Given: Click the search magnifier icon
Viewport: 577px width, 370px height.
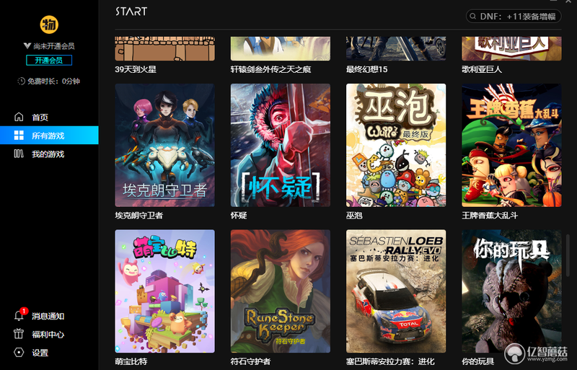Looking at the screenshot, I should tap(473, 17).
